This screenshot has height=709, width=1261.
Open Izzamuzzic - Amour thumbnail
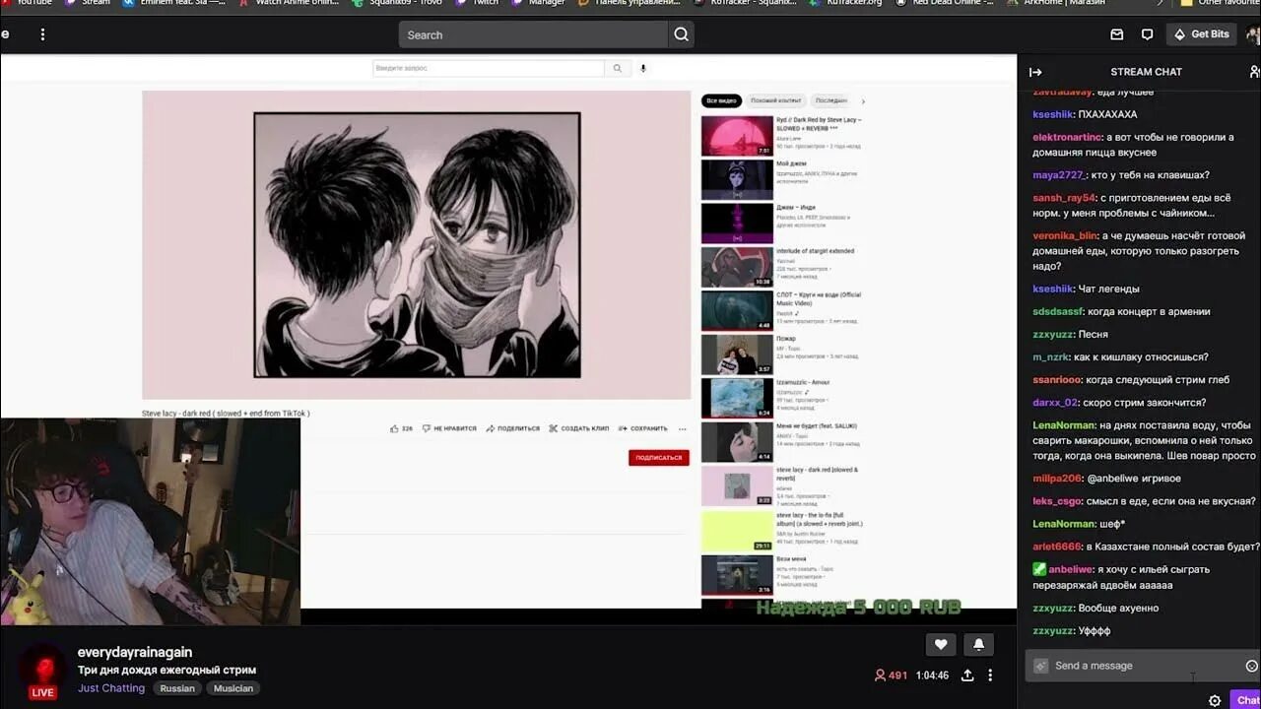pos(737,398)
